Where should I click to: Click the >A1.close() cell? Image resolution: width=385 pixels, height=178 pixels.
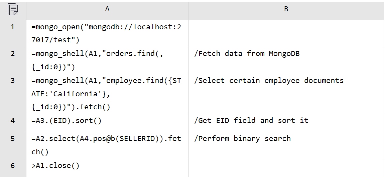107,166
